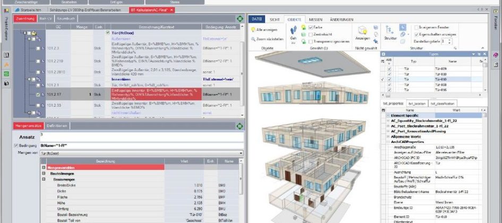Enable the Transparenz ignorieren checkbox

[311, 40]
